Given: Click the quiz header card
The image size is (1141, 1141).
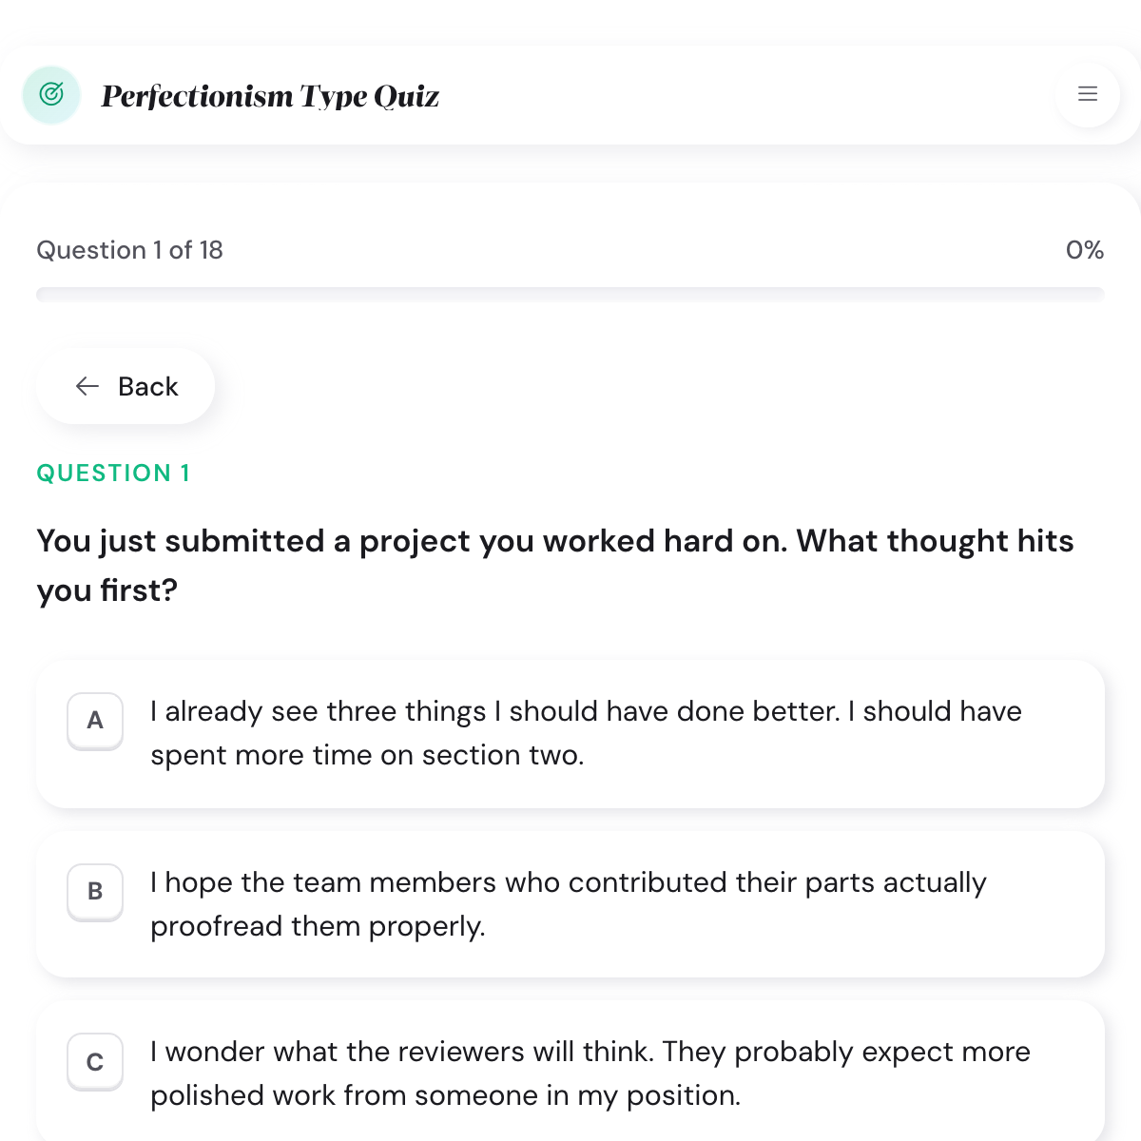Looking at the screenshot, I should tap(570, 95).
